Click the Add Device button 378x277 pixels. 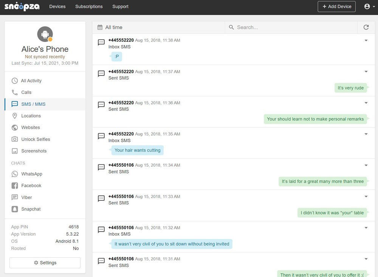click(x=336, y=6)
